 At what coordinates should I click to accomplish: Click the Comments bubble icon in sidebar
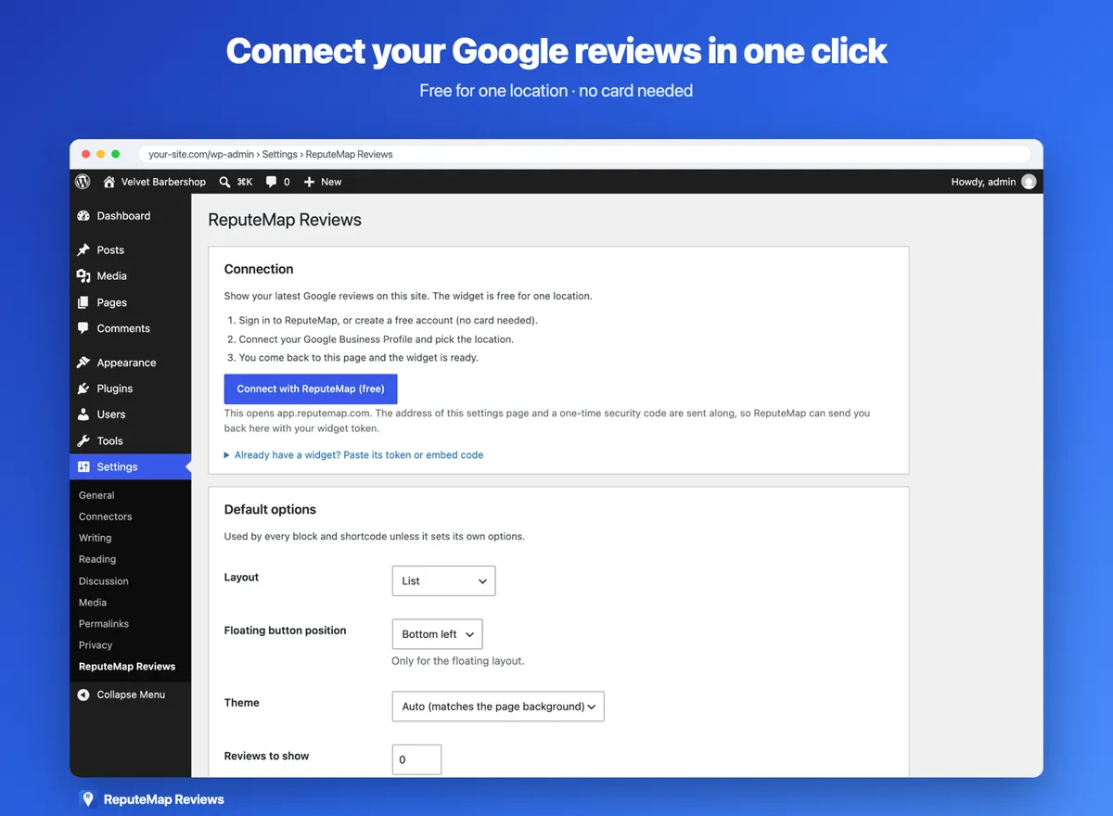[83, 328]
